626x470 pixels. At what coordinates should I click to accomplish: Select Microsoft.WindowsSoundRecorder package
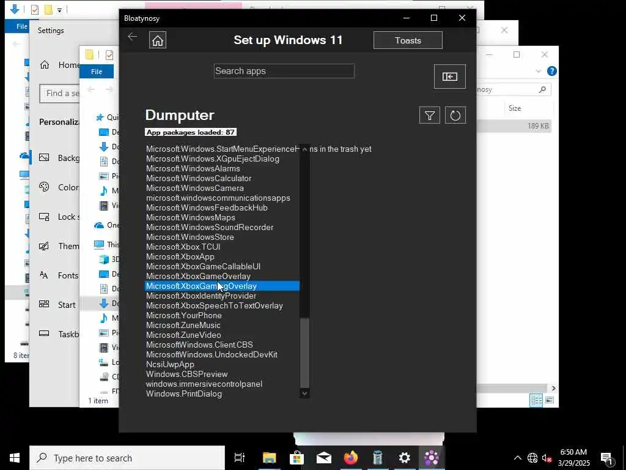210,228
